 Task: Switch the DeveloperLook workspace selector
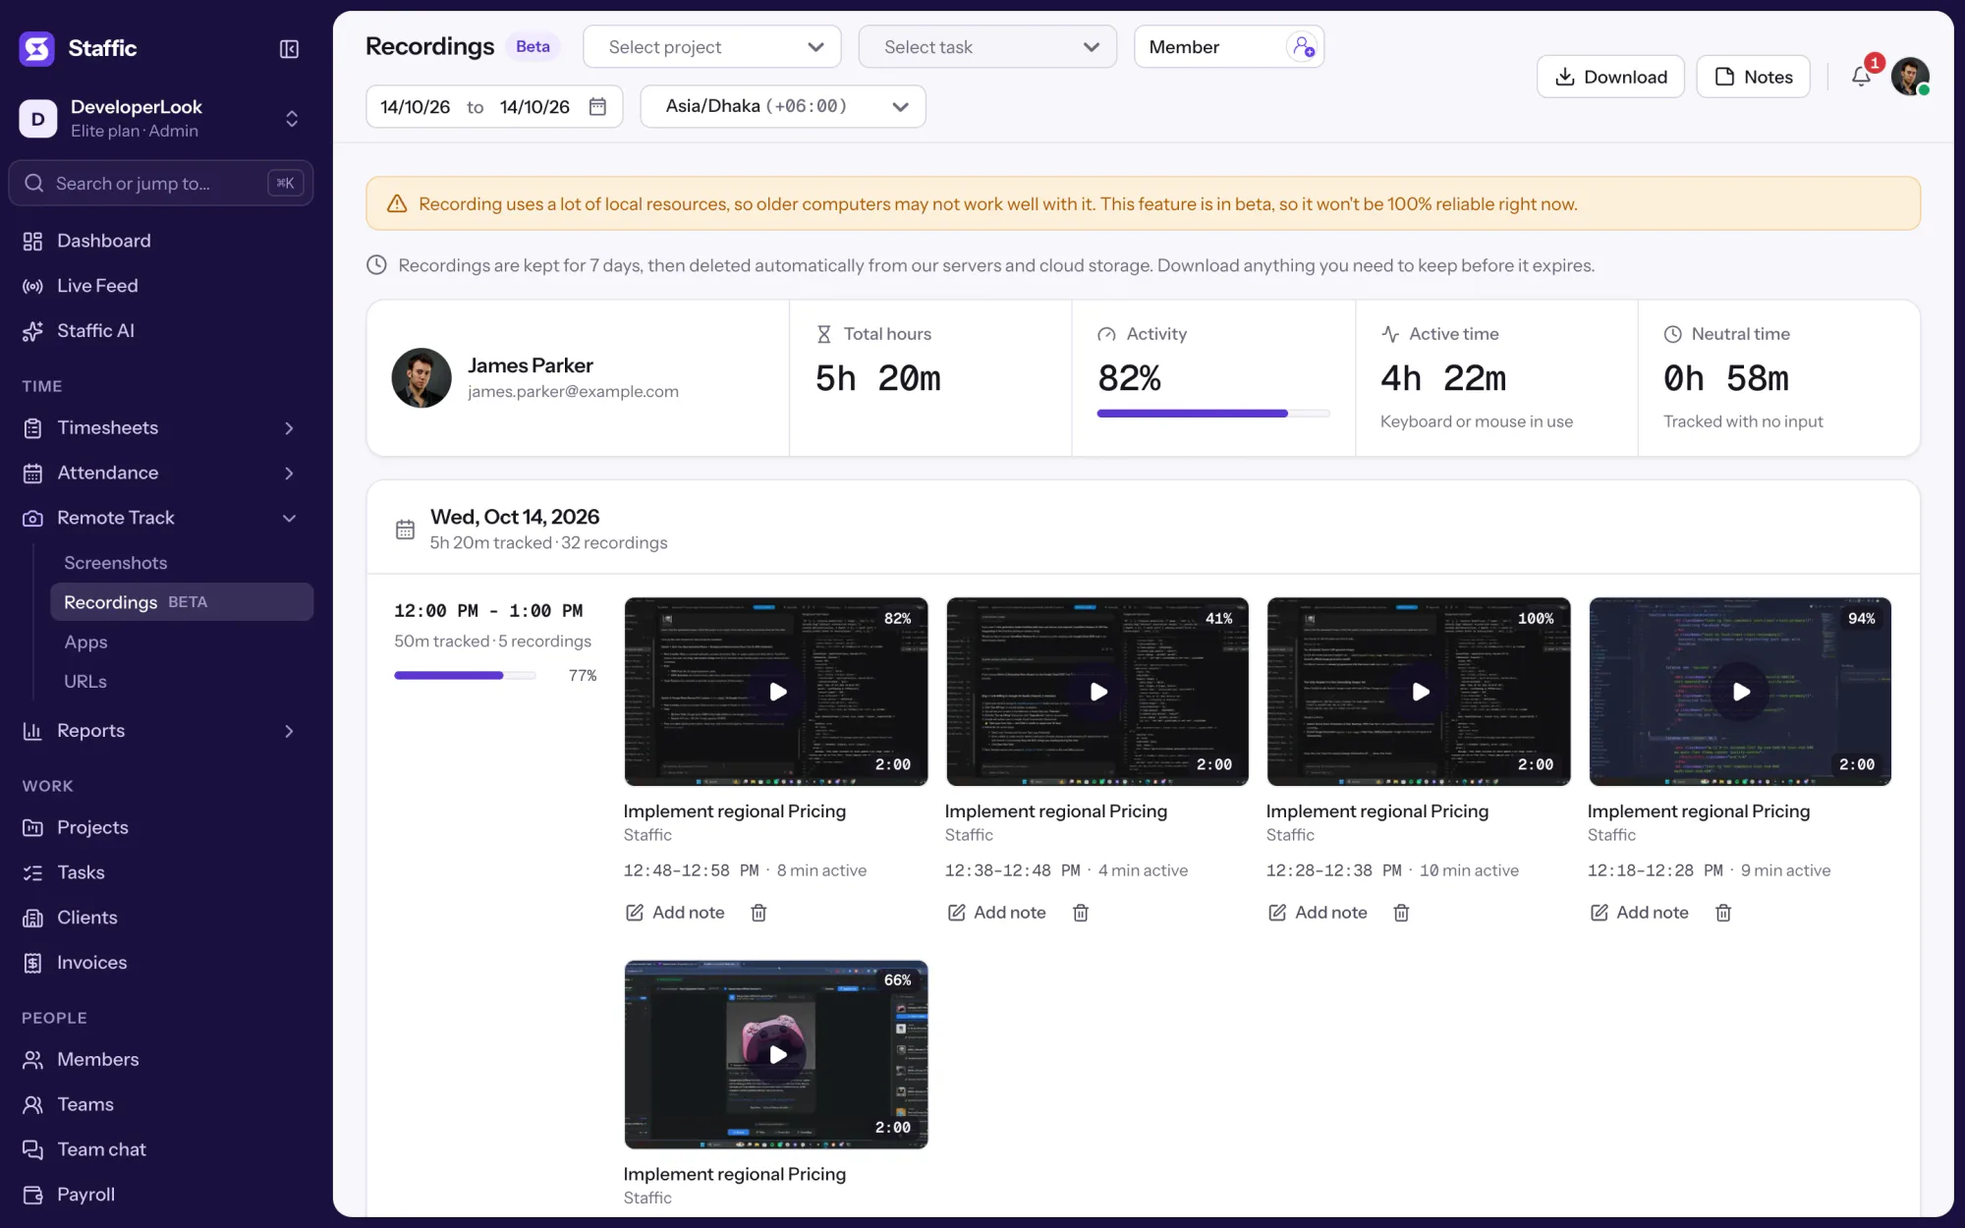tap(160, 119)
